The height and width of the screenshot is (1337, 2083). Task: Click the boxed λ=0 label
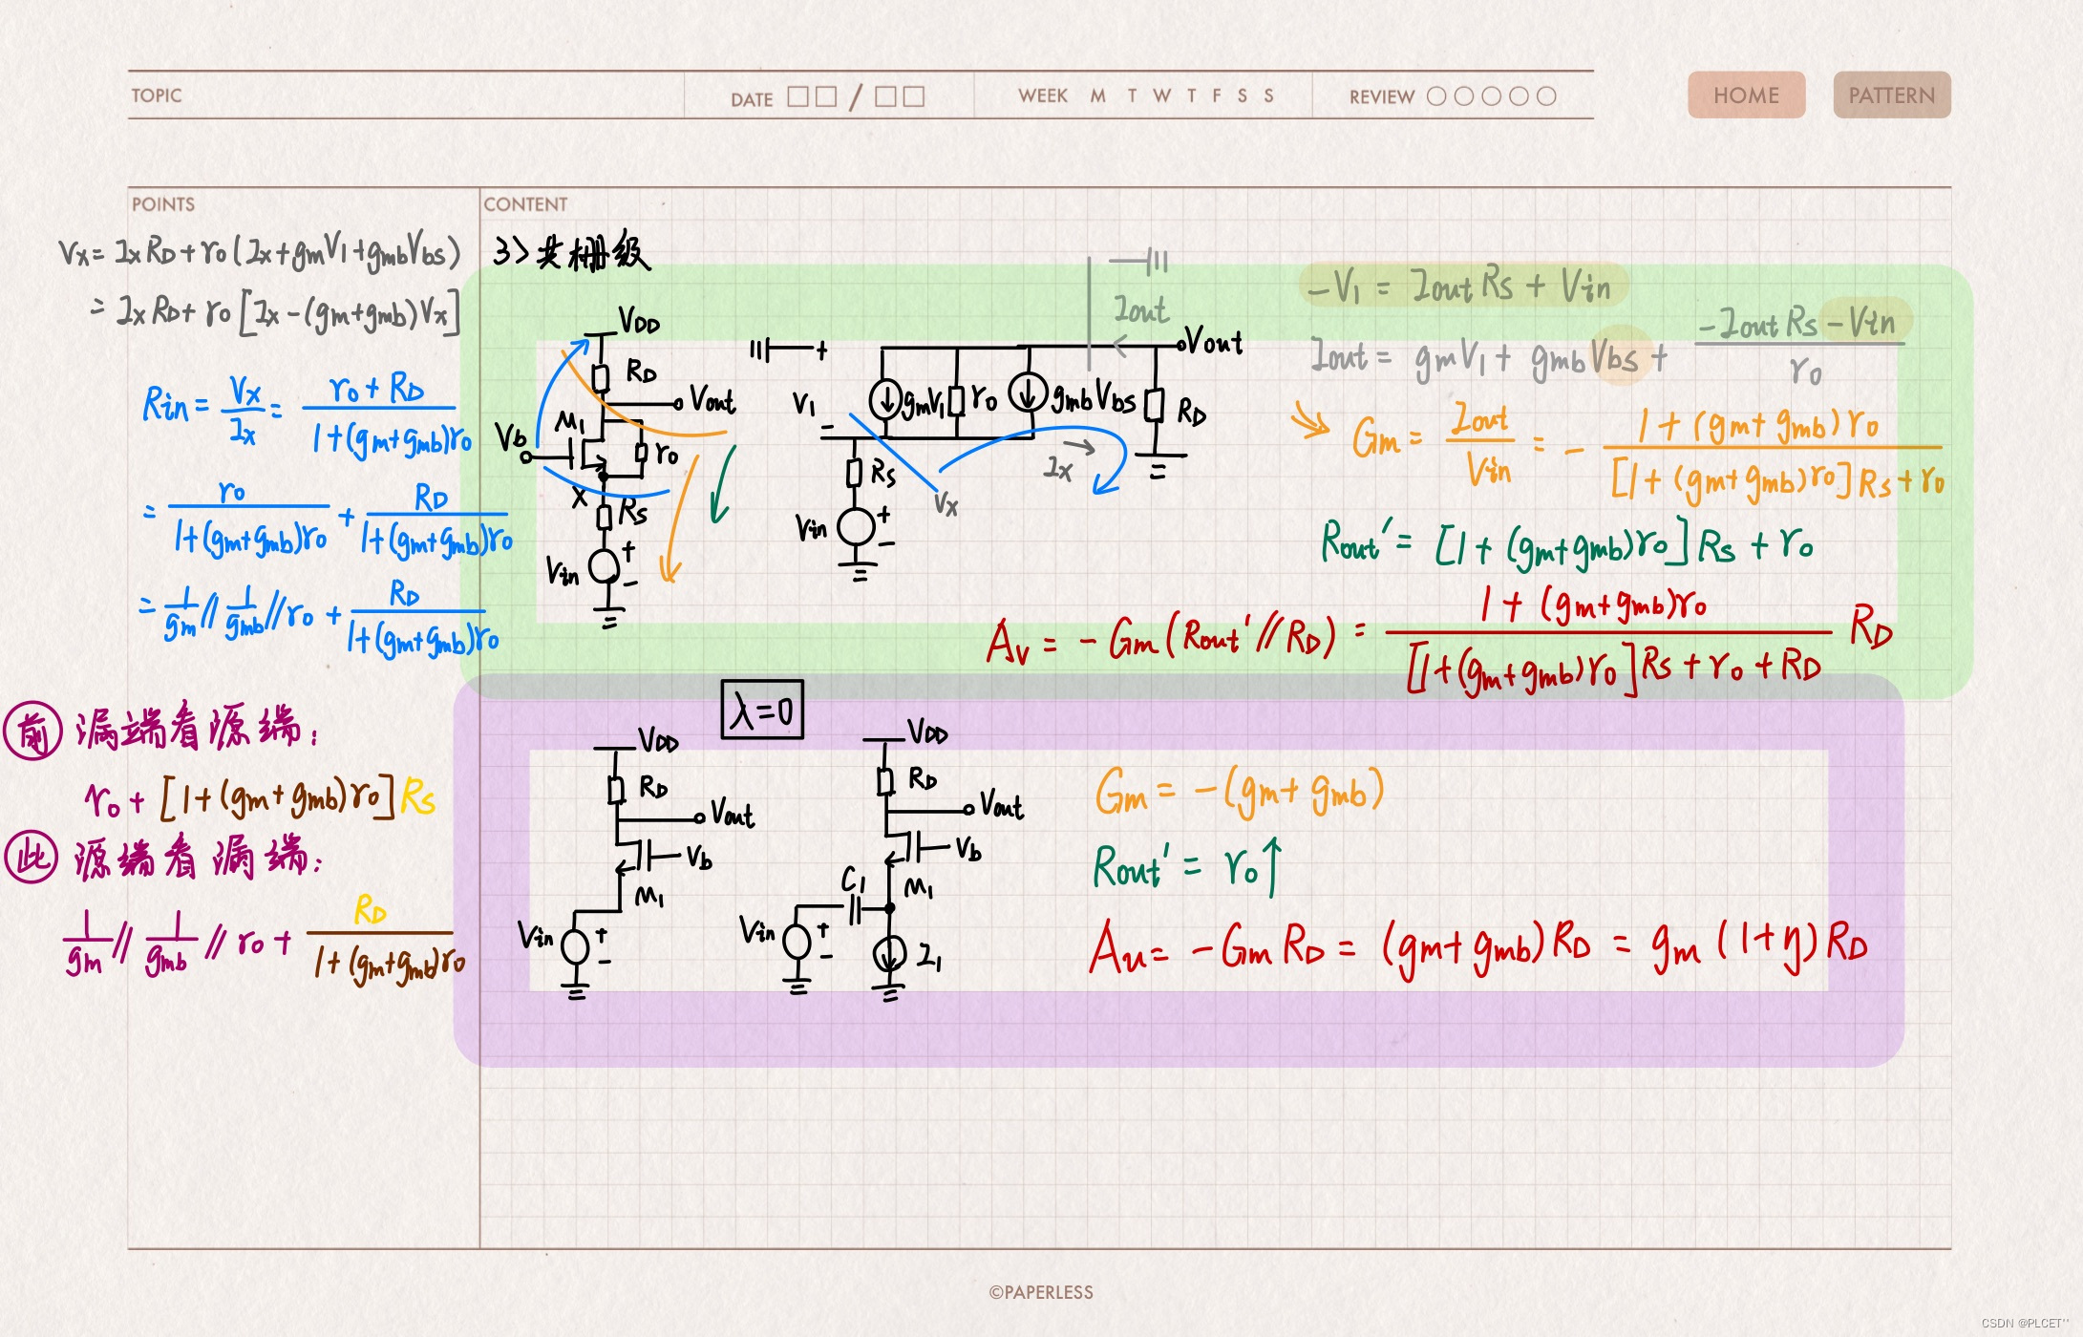(761, 711)
